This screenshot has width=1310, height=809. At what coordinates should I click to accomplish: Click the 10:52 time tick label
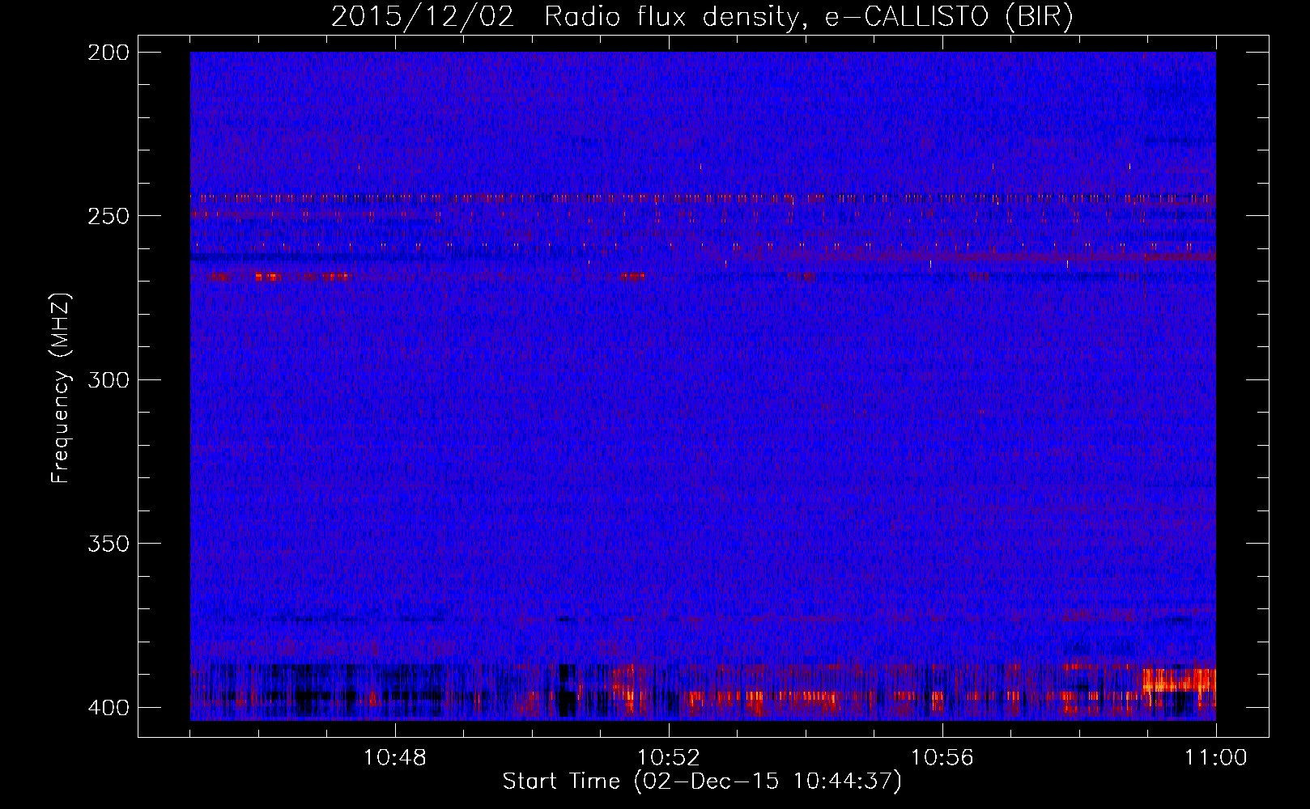669,758
